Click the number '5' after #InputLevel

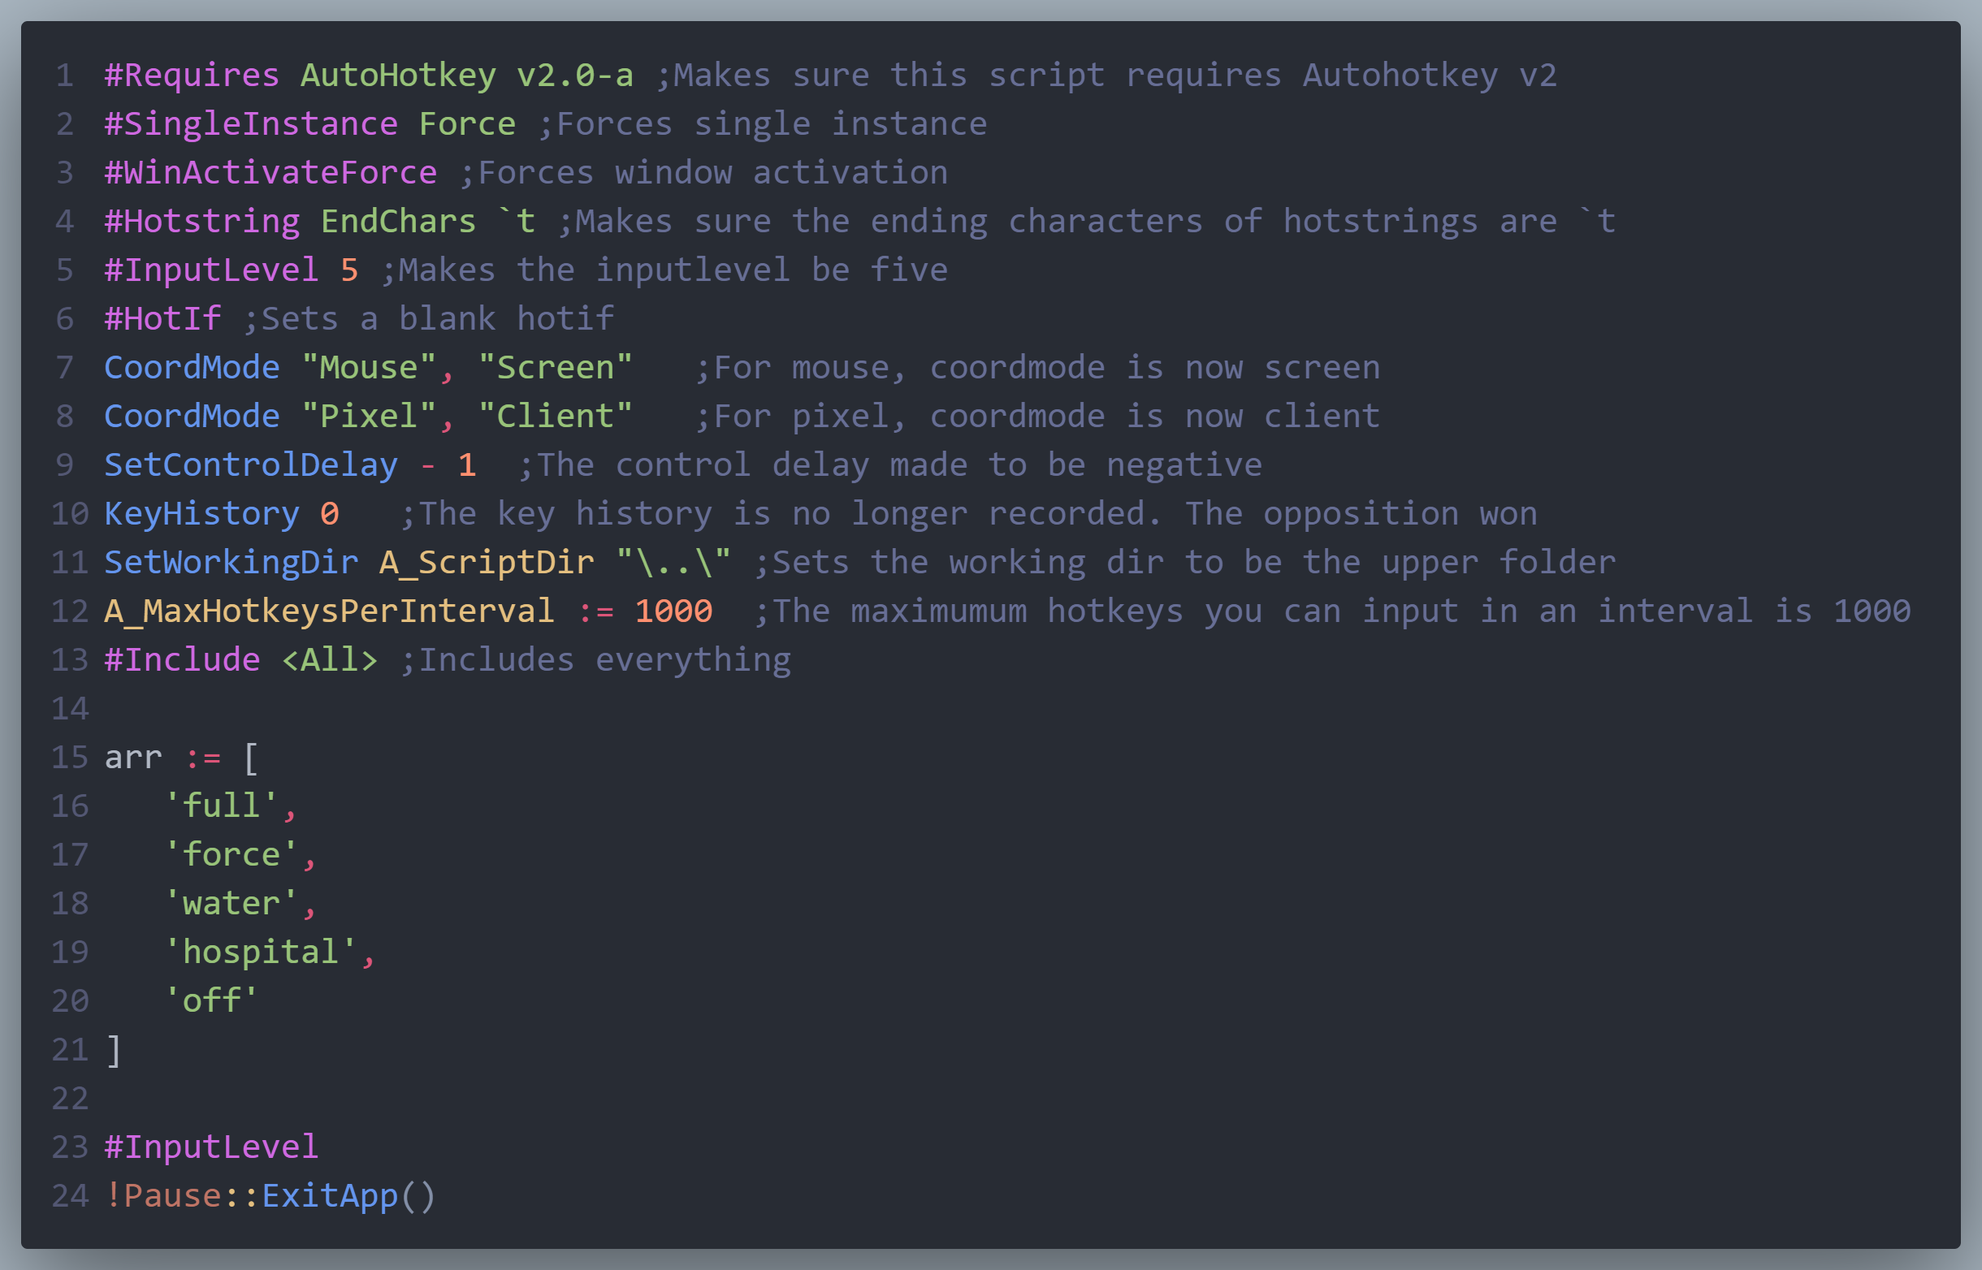[x=350, y=270]
